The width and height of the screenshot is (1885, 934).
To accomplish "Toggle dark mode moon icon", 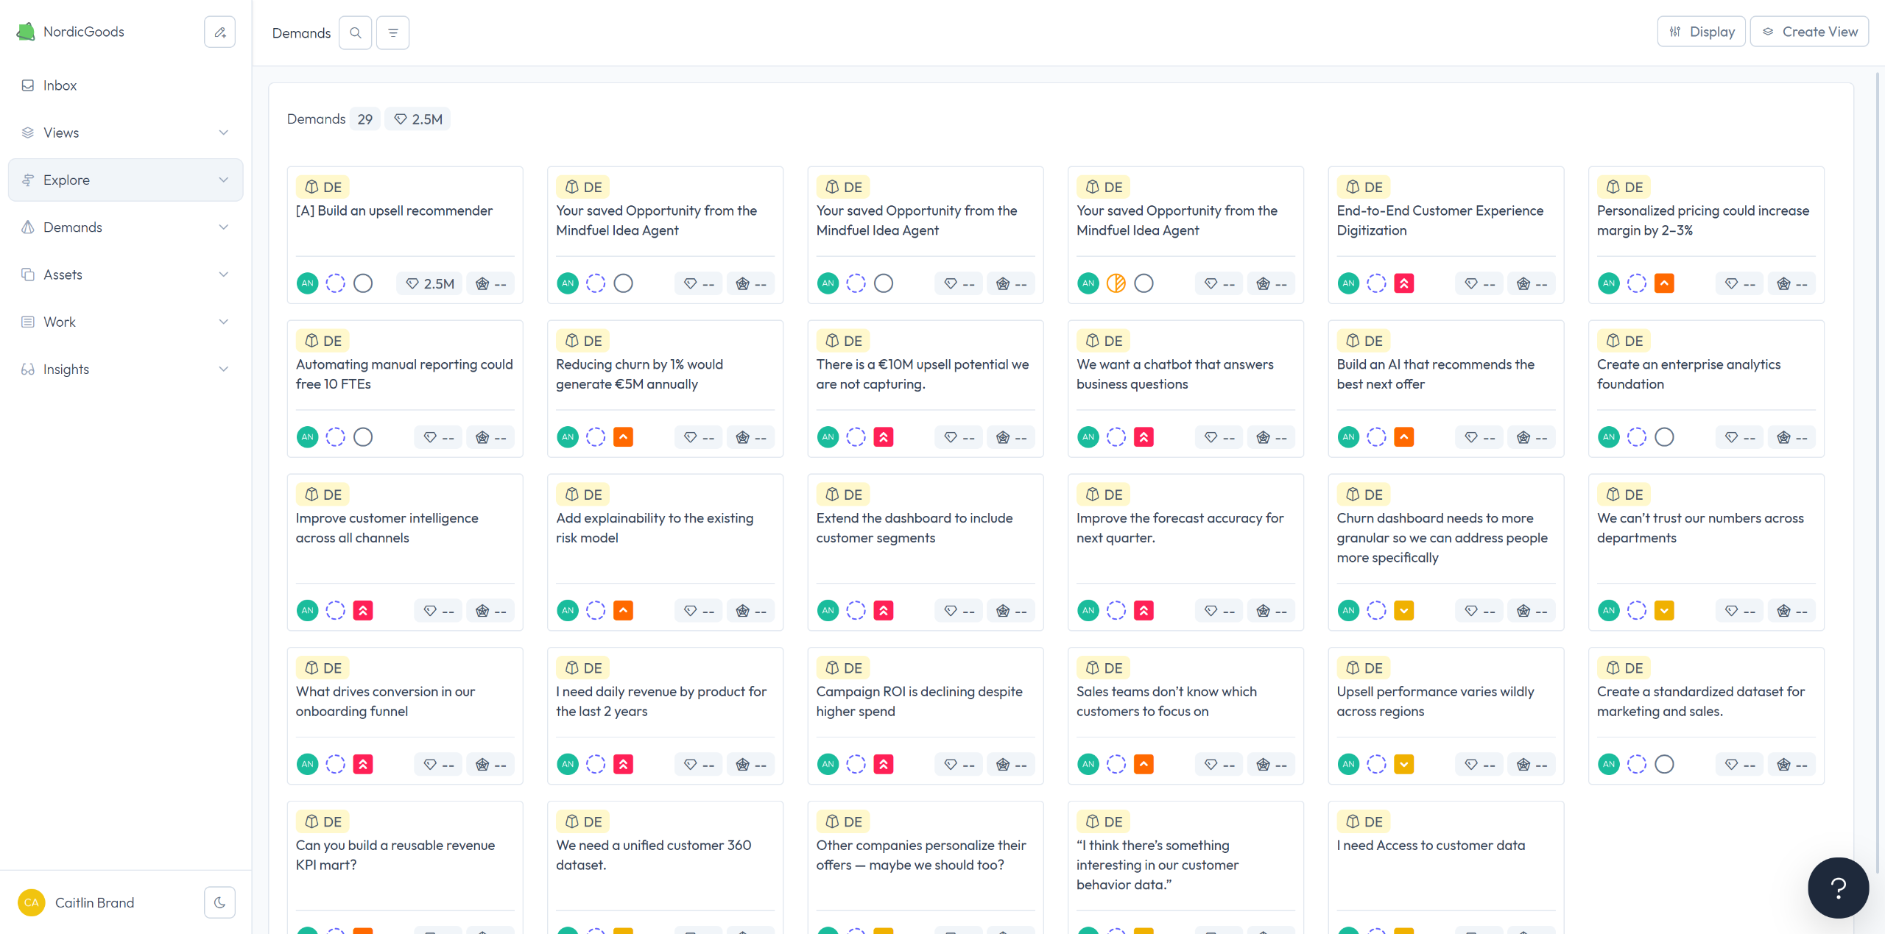I will tap(219, 902).
